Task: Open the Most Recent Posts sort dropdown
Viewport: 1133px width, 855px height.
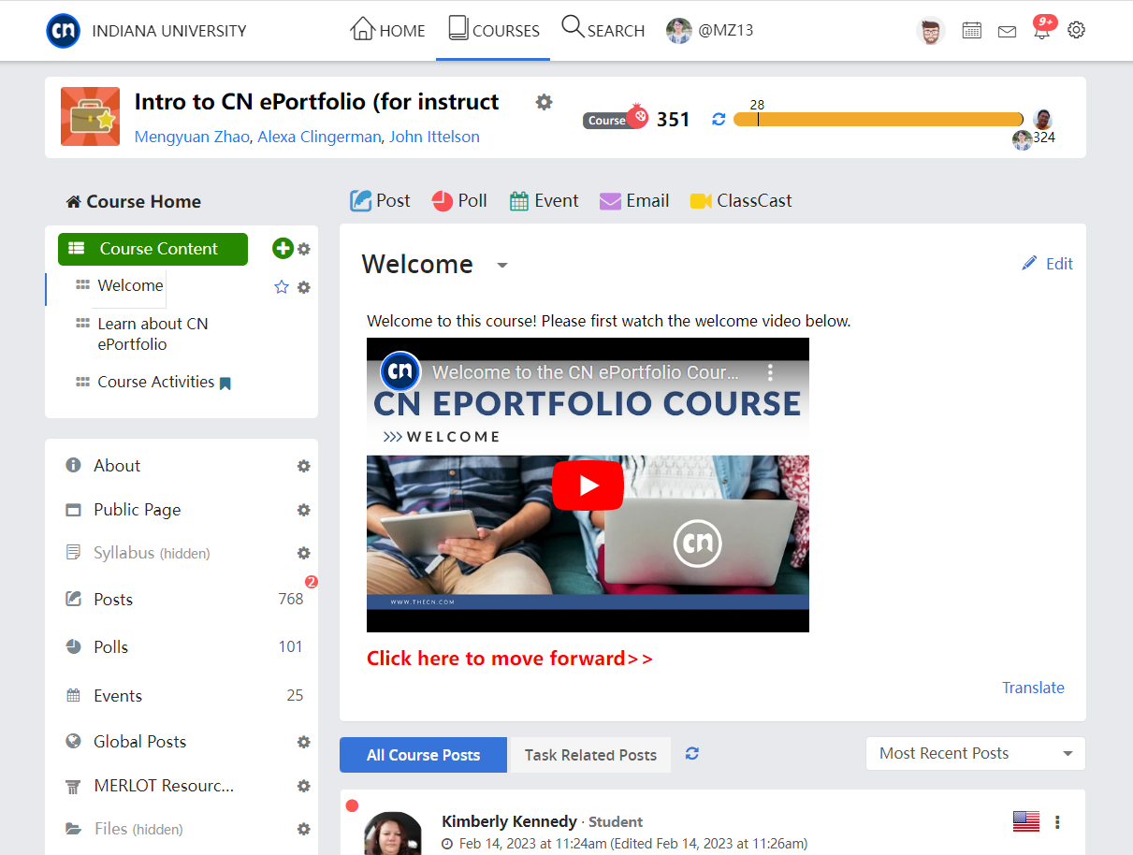Action: [x=976, y=753]
